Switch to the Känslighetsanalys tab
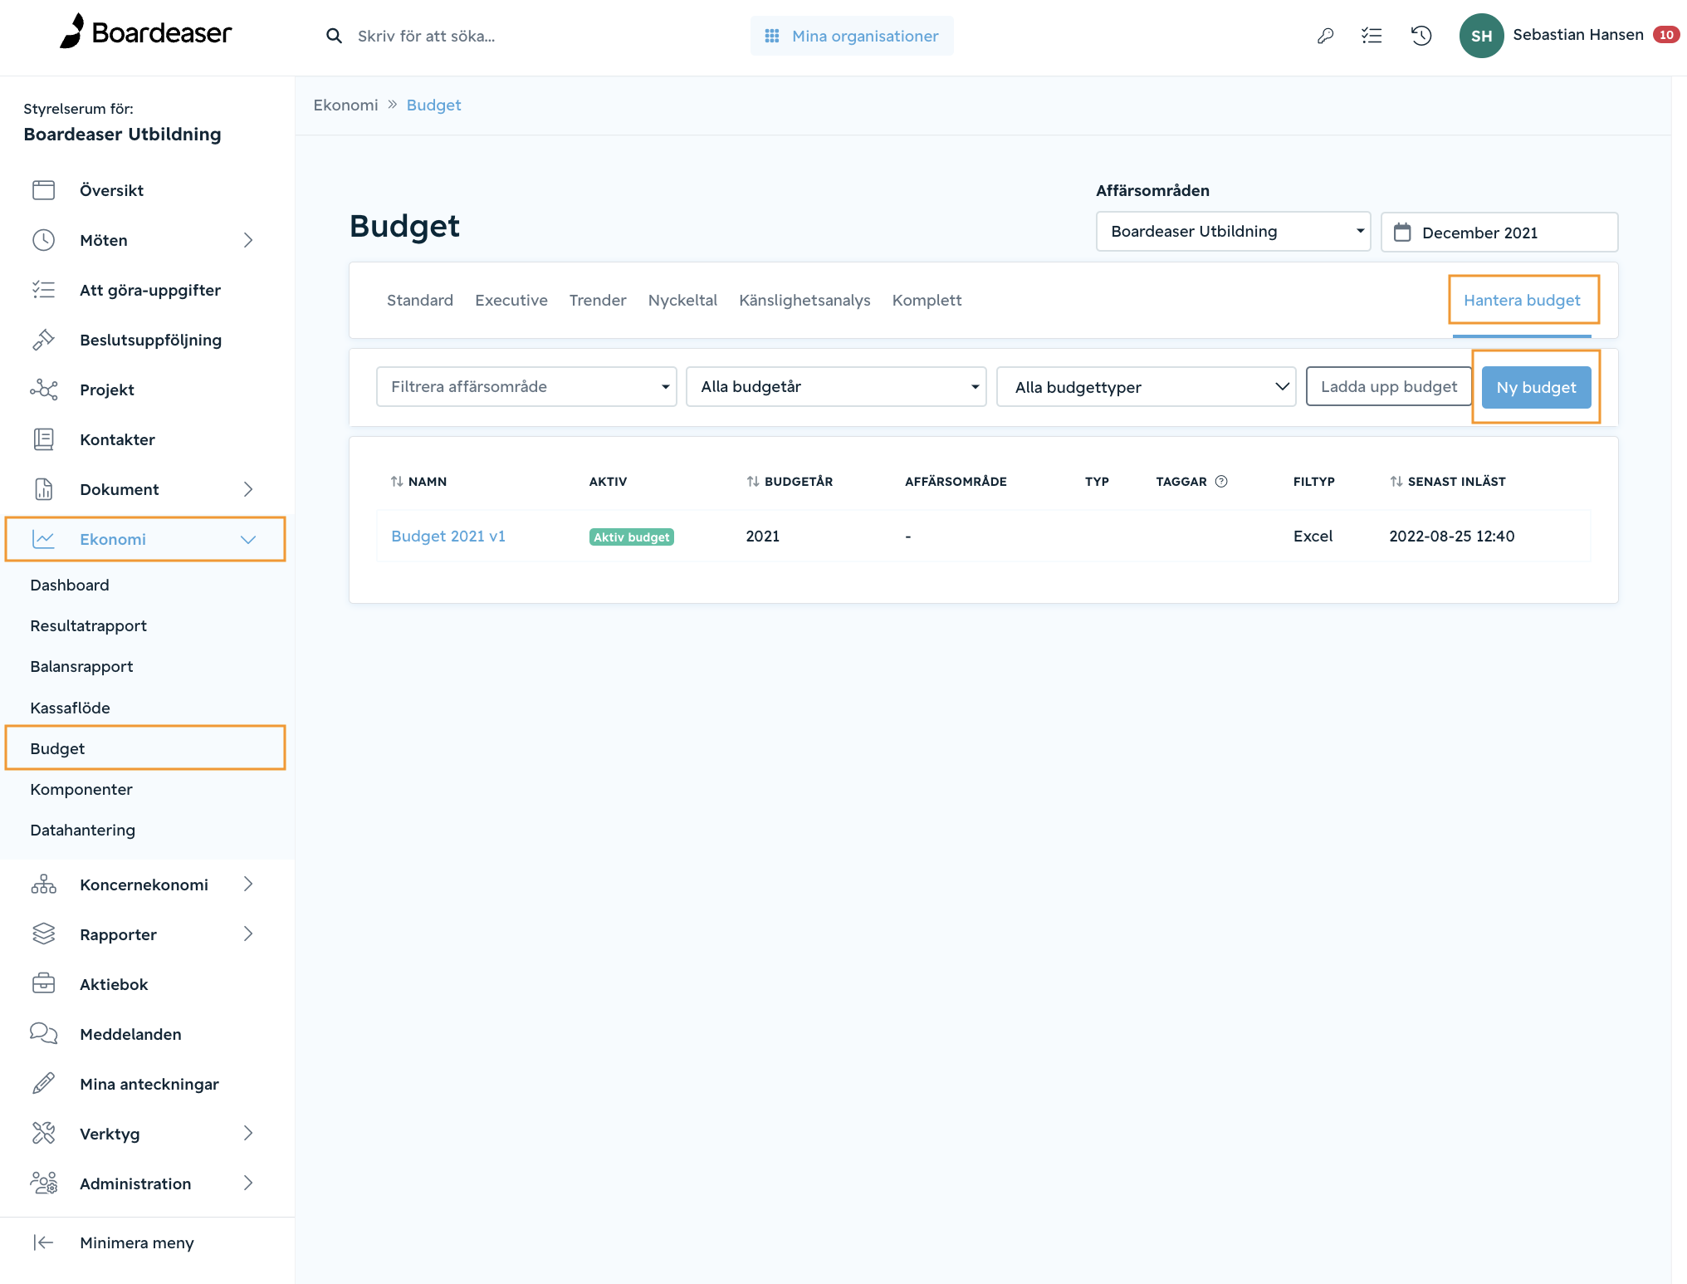Image resolution: width=1687 pixels, height=1284 pixels. tap(804, 300)
